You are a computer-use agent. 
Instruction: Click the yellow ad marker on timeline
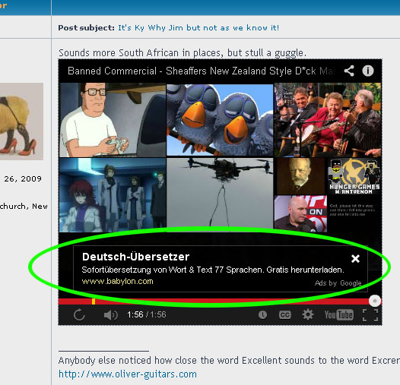[x=94, y=301]
